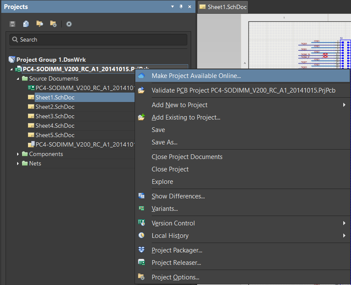Screen dimensions: 351x285
Task: Click the Local History clock icon
Action: pos(141,235)
